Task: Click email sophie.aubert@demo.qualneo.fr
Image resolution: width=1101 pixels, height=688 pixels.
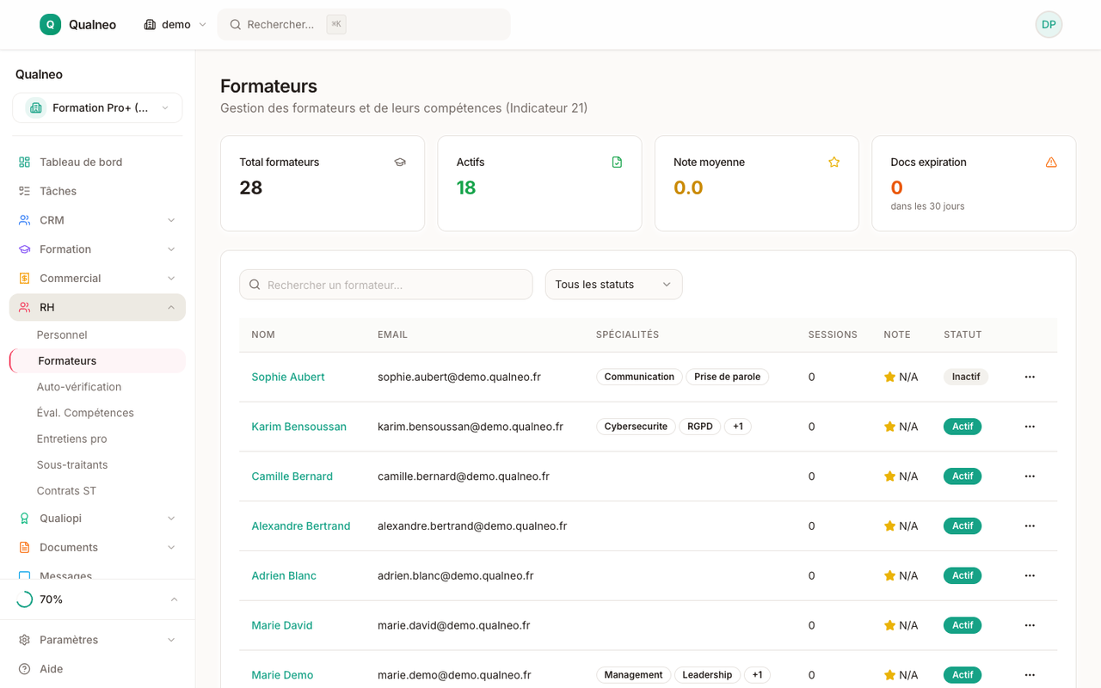Action: (459, 377)
